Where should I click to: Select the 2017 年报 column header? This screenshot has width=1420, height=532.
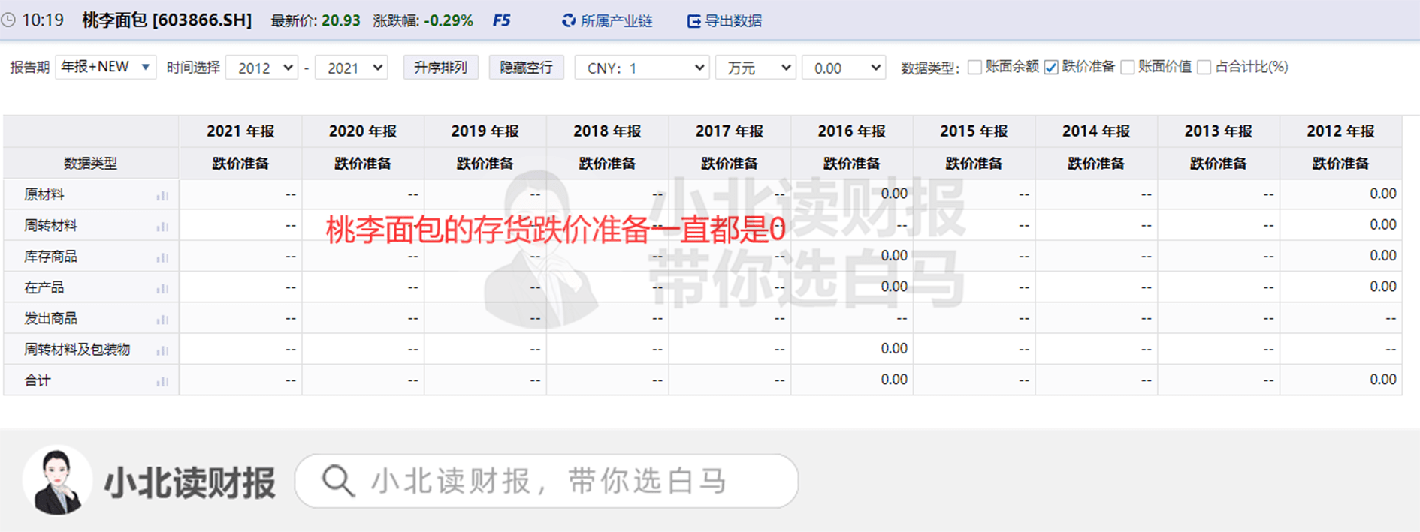coord(730,131)
